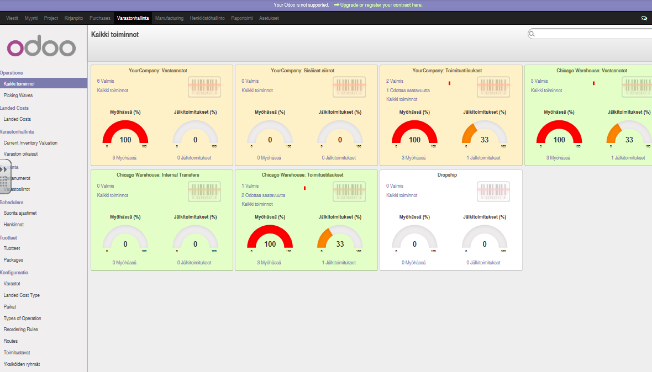
Task: Click the orange 33 gauge on Chicago Warehouse: Toimitustilaukset
Action: 340,238
